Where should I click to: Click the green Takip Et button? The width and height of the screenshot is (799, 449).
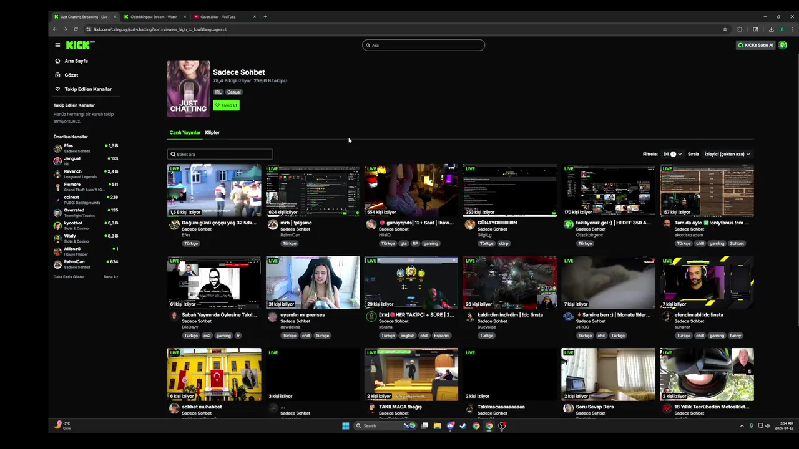[x=226, y=105]
